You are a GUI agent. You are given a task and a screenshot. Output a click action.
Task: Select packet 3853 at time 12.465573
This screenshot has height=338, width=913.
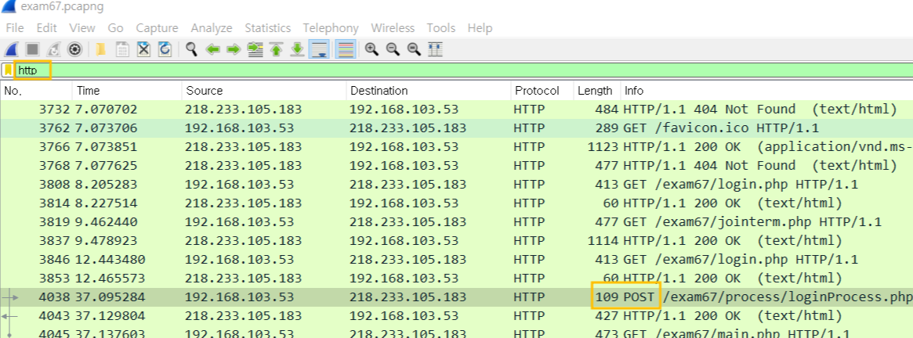point(456,278)
